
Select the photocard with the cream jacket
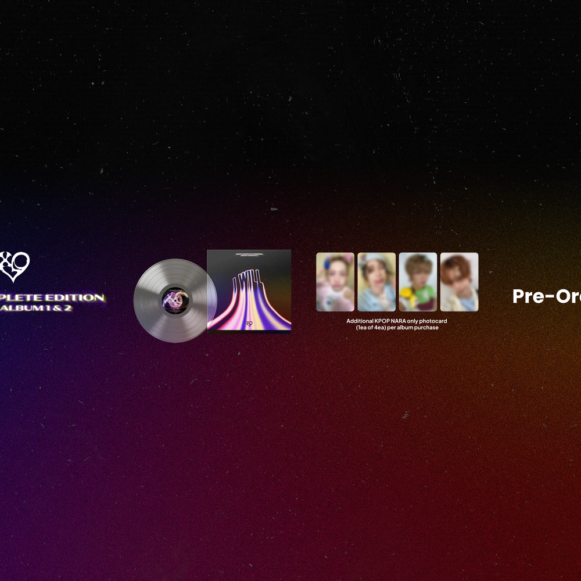click(460, 282)
